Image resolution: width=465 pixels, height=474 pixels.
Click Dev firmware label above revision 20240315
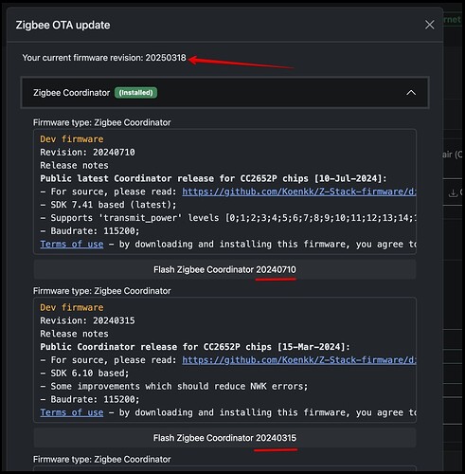tap(72, 307)
